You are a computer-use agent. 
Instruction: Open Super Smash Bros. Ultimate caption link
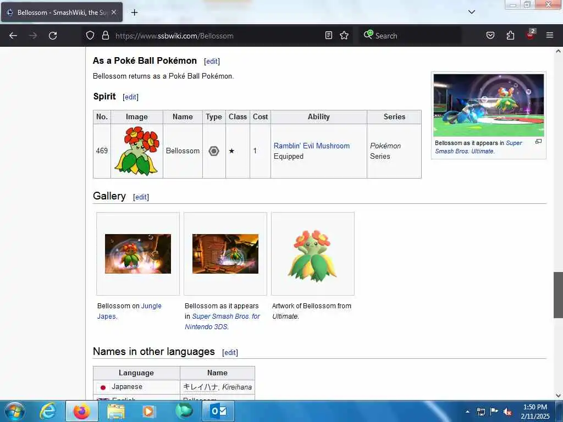(478, 147)
